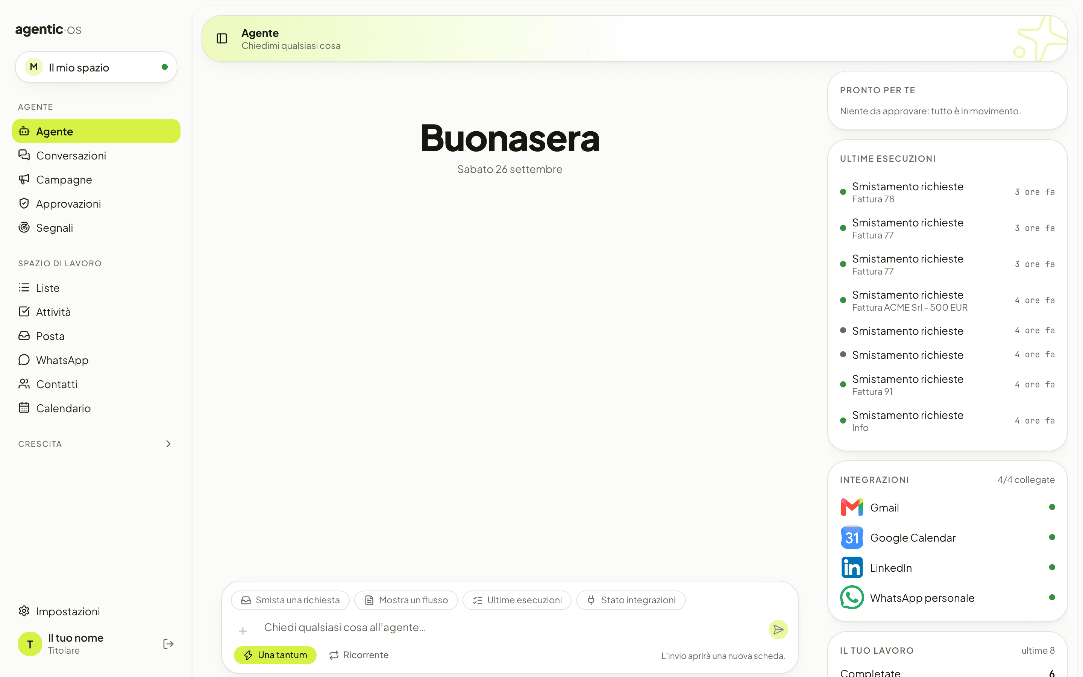Click the Calendario menu label

[x=64, y=408]
